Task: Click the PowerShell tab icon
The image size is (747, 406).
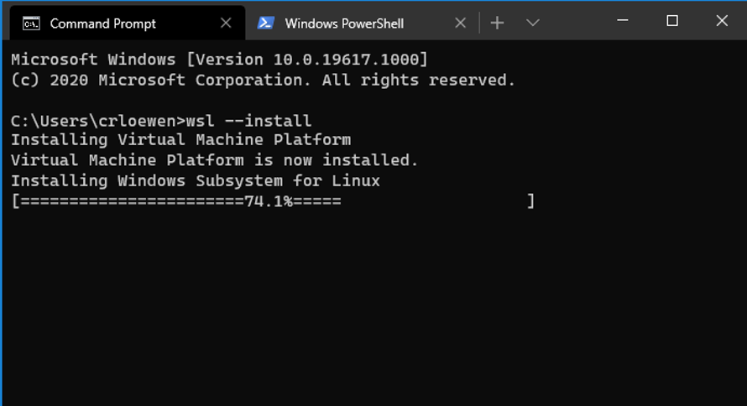Action: tap(266, 23)
